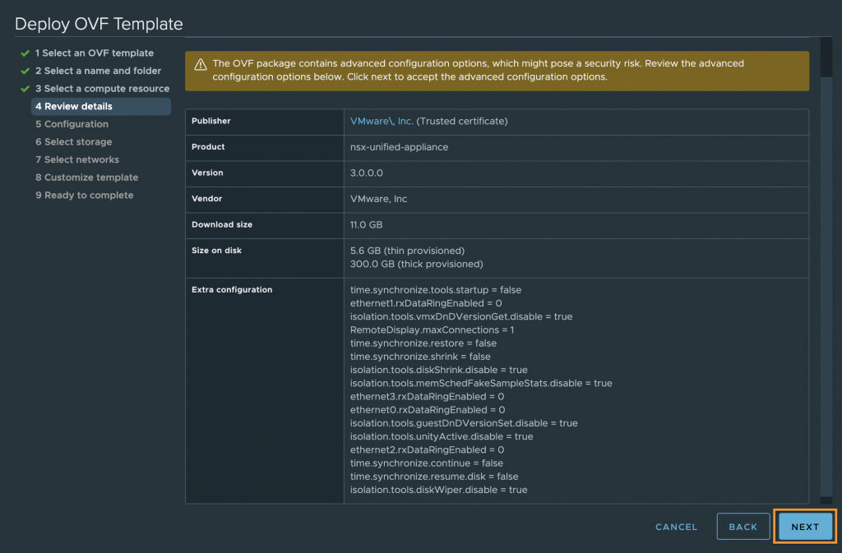Click the Extra configuration label
The image size is (842, 553).
(232, 289)
